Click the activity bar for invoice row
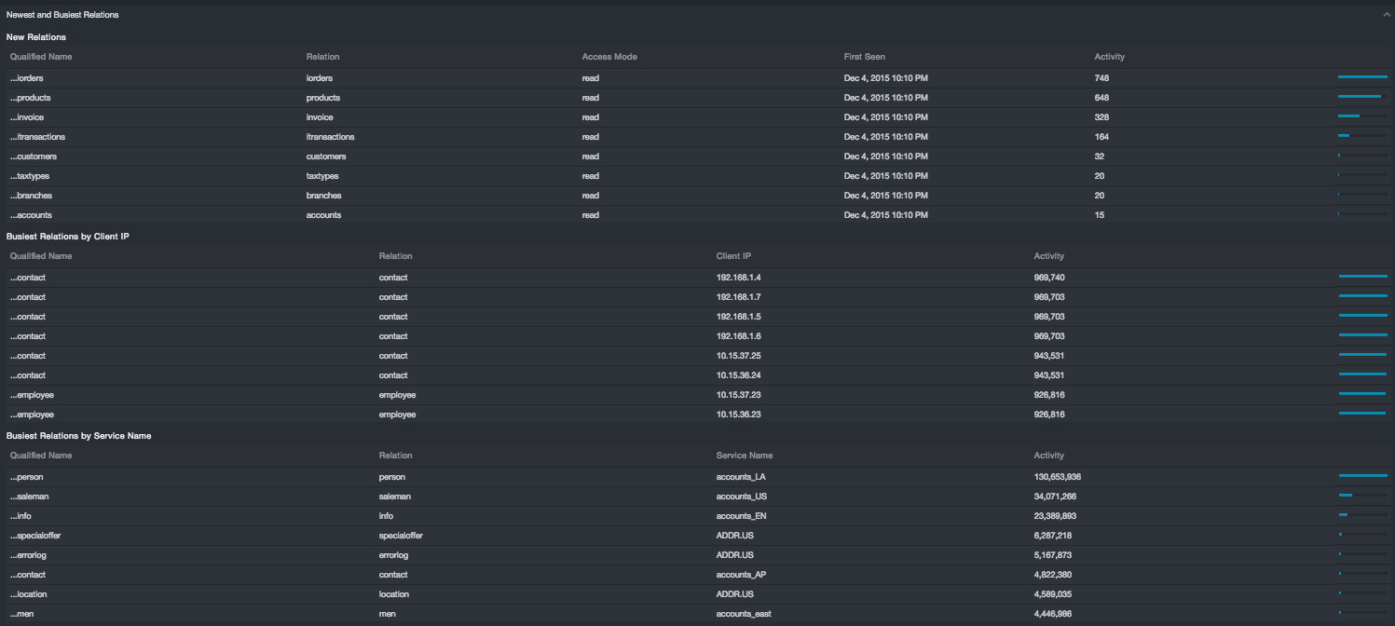 click(1362, 116)
